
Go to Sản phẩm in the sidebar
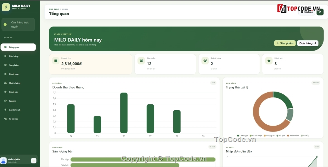pyautogui.click(x=18, y=65)
